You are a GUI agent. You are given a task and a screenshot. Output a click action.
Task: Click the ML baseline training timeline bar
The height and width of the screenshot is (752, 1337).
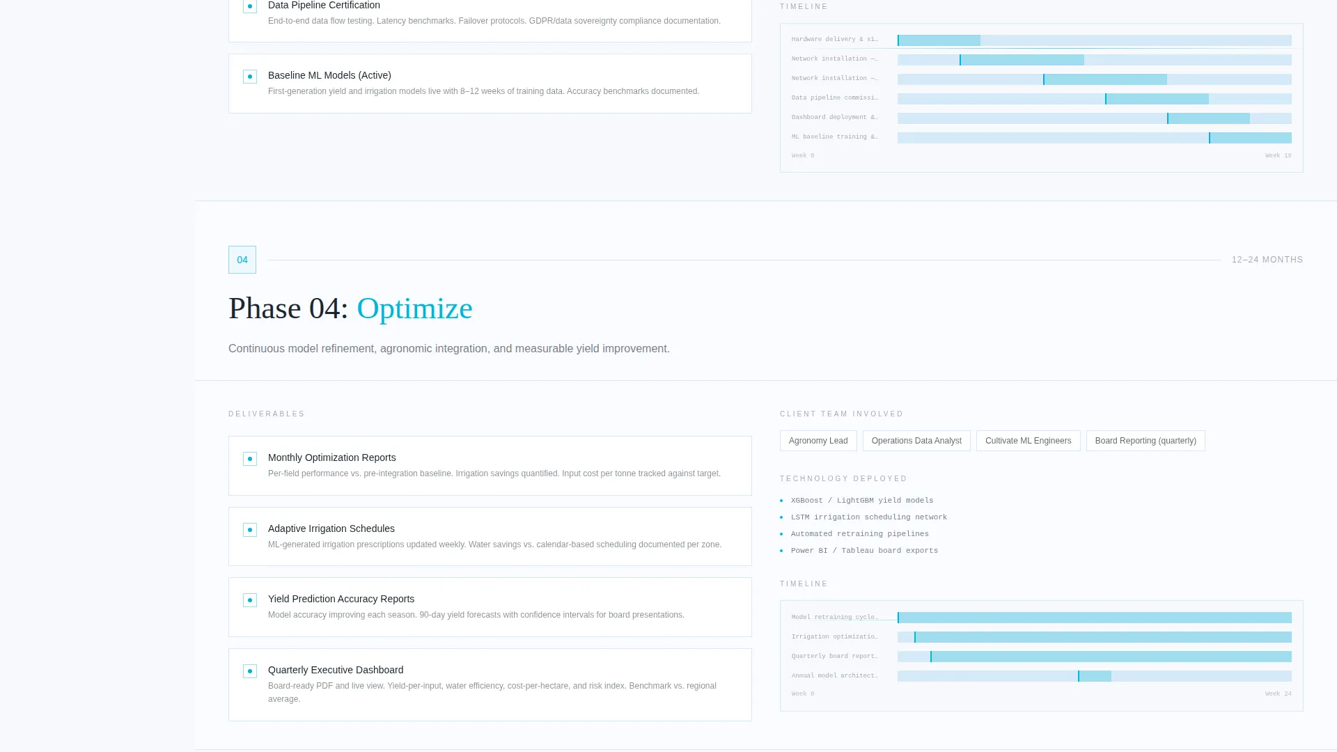click(1250, 138)
